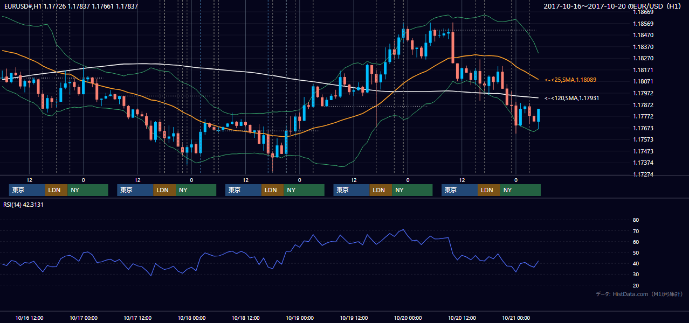Click the HistData.com data source credit

(639, 294)
